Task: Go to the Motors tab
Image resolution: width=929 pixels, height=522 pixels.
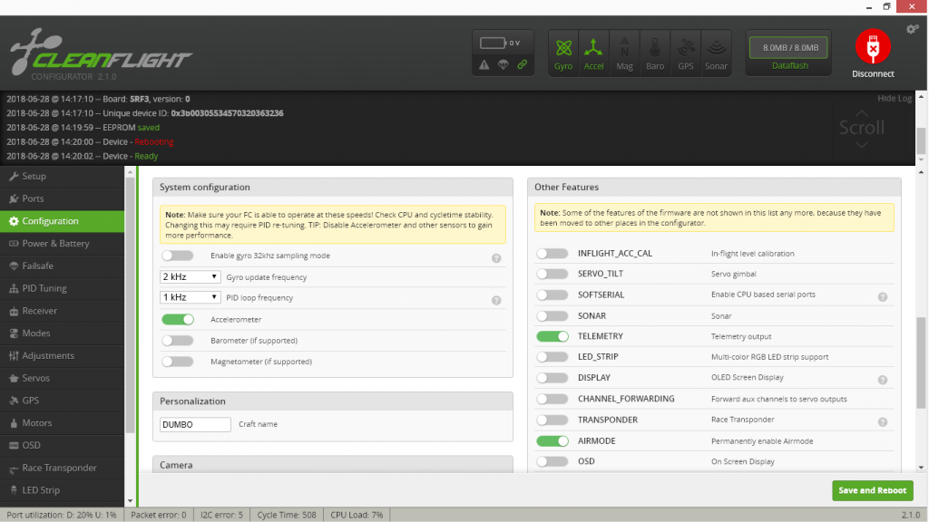Action: 37,423
